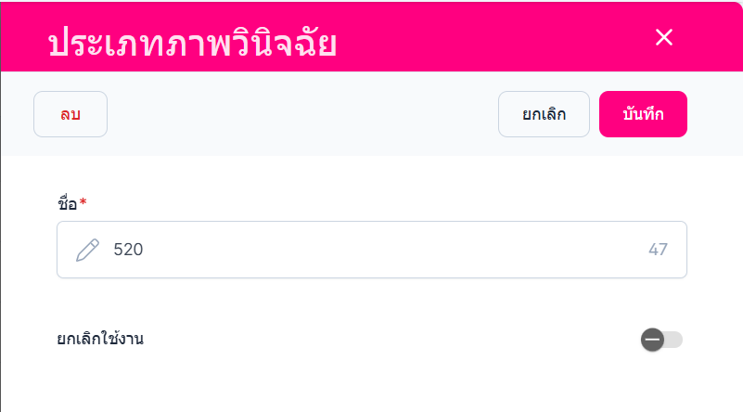743x412 pixels.
Task: Click the pencil icon in the name field
Action: coord(87,250)
